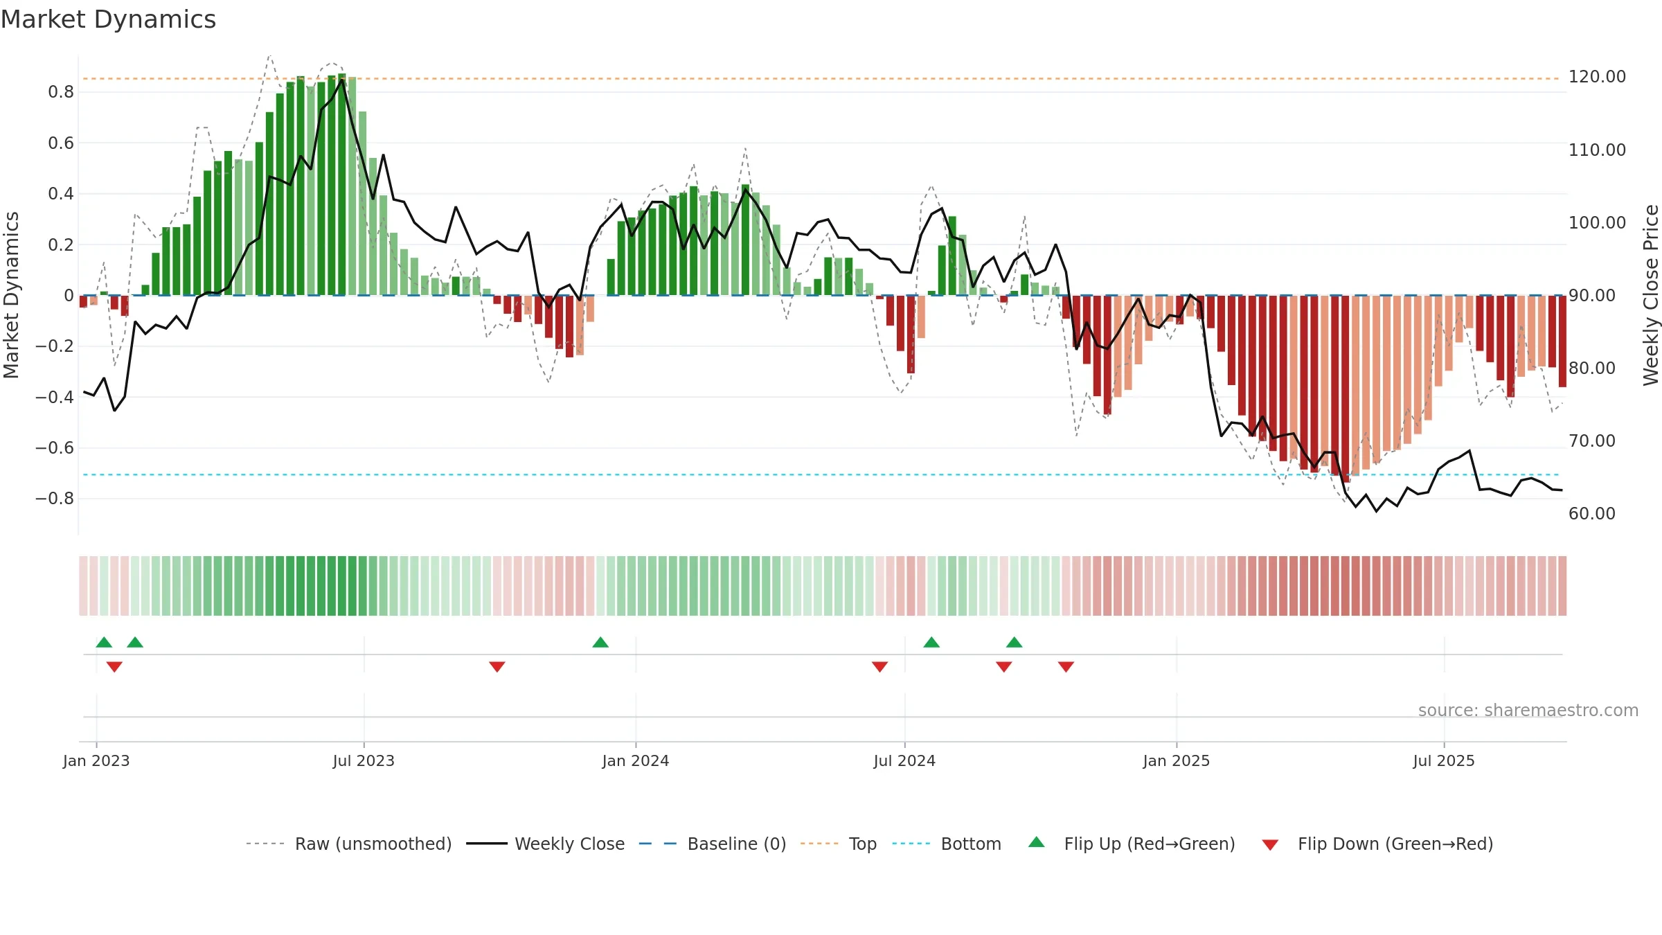The image size is (1662, 935).
Task: Click the Bottom legend entry
Action: [947, 844]
